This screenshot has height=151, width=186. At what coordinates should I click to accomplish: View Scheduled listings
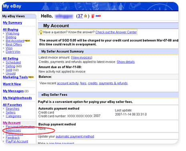pyautogui.click(x=13, y=62)
